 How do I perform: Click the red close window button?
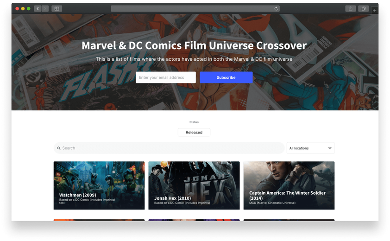point(17,9)
